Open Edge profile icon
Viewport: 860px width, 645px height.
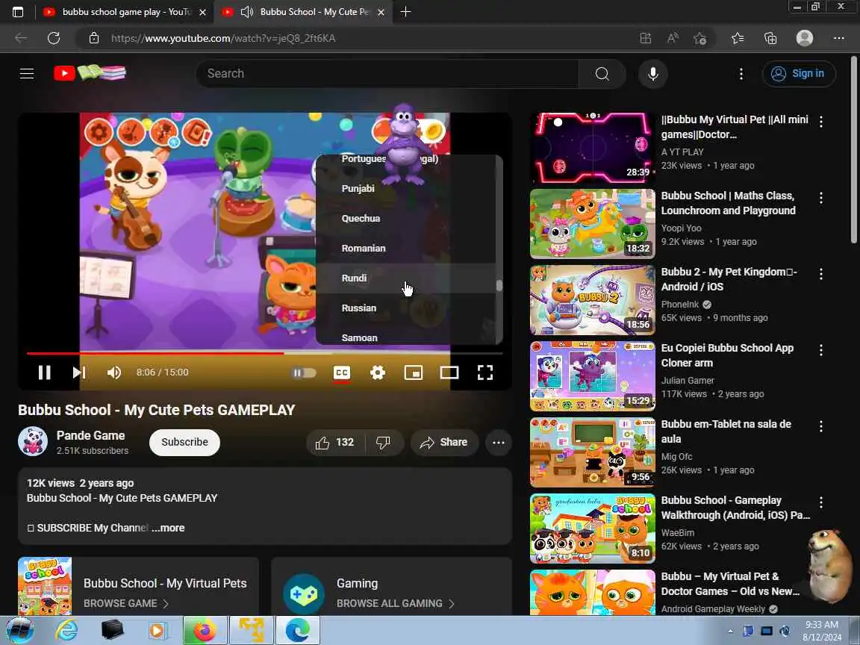(804, 38)
